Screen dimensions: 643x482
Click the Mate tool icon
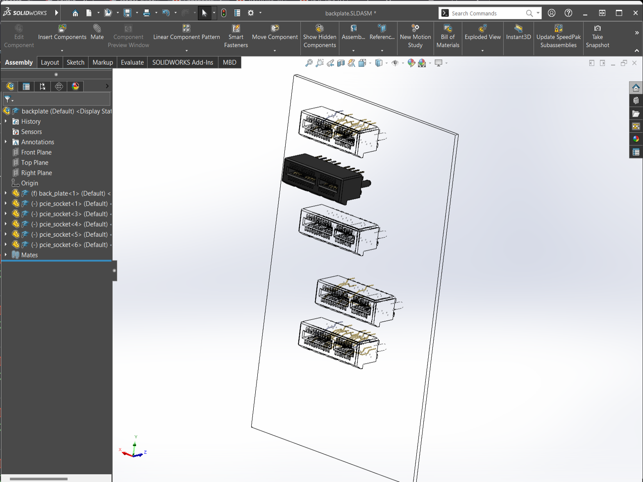97,29
